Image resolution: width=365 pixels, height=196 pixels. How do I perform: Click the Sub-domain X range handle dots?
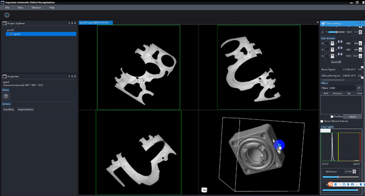[x=340, y=42]
